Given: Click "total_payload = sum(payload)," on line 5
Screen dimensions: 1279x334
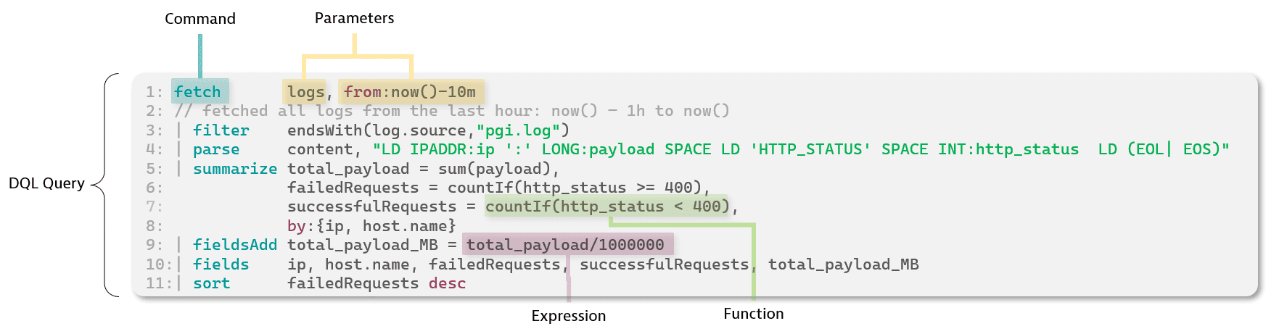Looking at the screenshot, I should (424, 169).
